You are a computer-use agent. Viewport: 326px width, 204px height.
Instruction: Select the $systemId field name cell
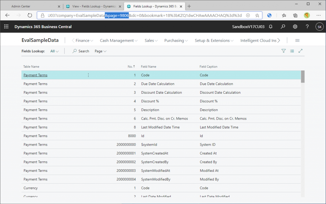point(149,145)
